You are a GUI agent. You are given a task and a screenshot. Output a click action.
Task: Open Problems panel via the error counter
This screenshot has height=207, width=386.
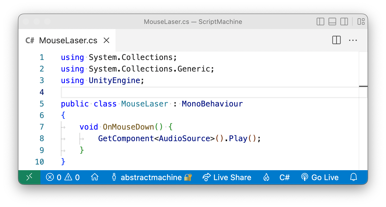point(53,177)
